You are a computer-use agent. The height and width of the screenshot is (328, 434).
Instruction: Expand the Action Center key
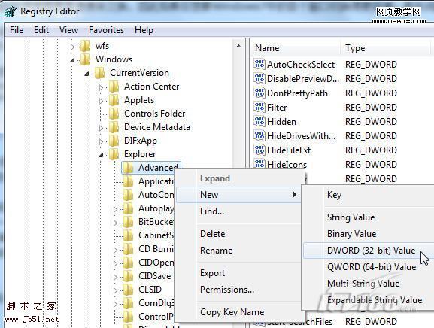coord(101,87)
